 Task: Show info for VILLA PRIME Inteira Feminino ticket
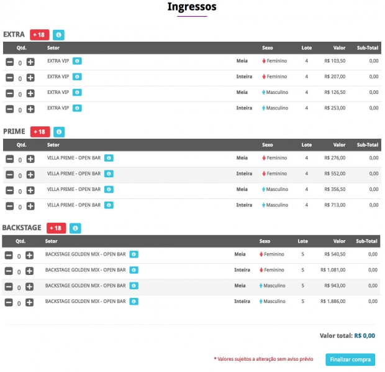point(109,174)
